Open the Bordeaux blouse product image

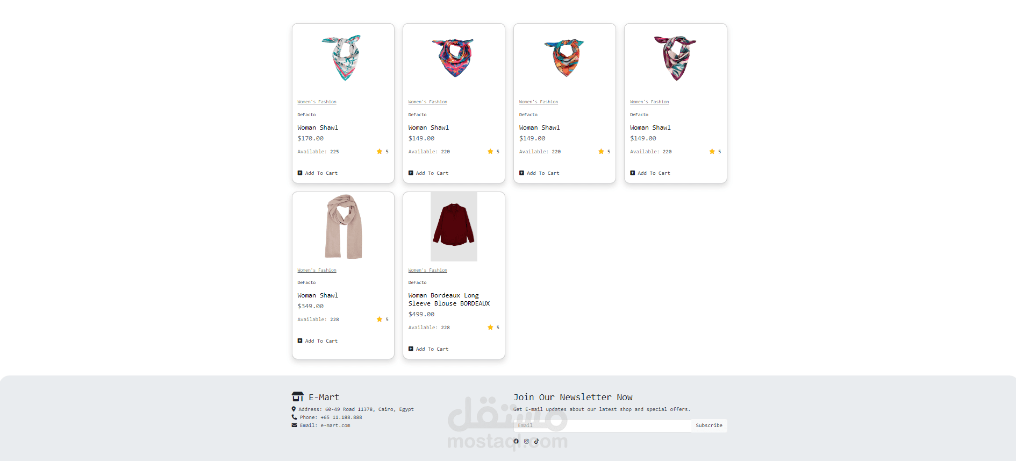(454, 226)
